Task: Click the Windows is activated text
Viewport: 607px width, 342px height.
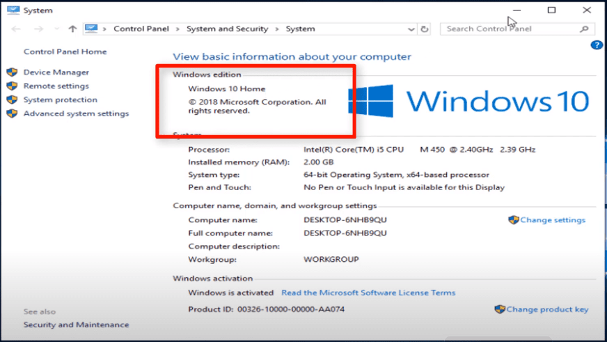Action: (x=230, y=293)
